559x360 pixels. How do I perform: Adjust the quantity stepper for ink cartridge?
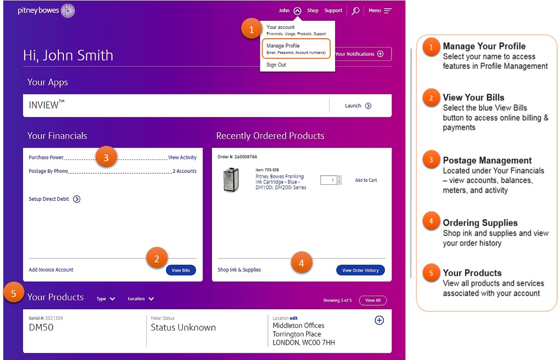click(x=339, y=180)
